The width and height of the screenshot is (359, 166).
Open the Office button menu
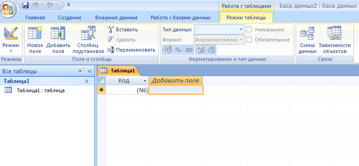[8, 10]
